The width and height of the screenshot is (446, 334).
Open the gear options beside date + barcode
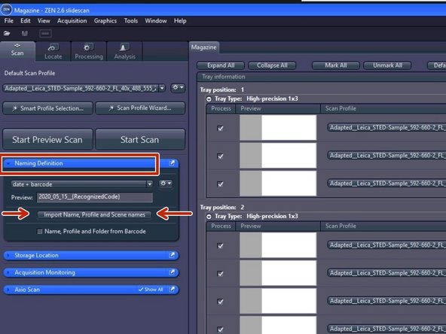(x=165, y=184)
